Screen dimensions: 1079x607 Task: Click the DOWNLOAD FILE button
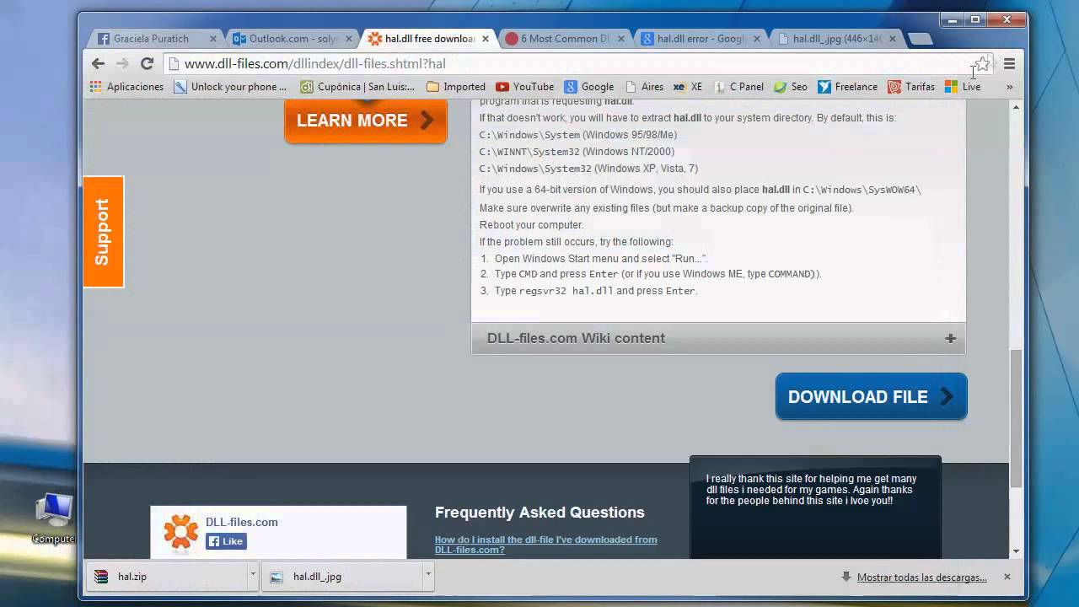click(871, 396)
